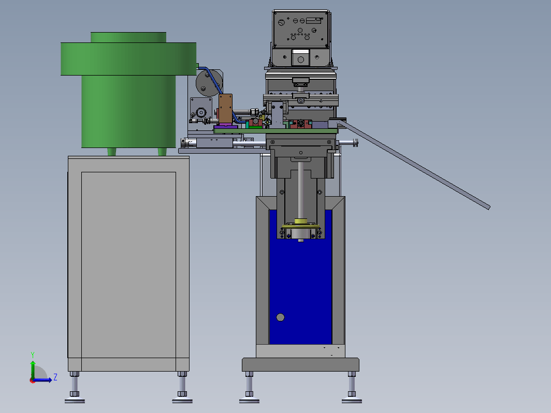
Task: Click the round gray knob on the blue panel
Action: point(281,317)
